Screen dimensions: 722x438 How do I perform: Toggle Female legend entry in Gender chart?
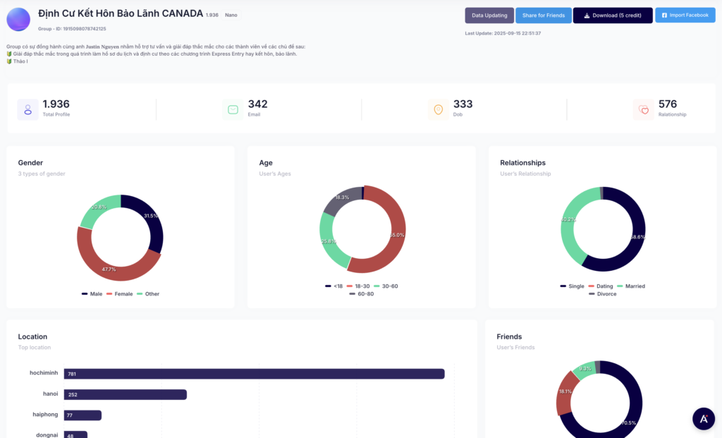pos(120,293)
